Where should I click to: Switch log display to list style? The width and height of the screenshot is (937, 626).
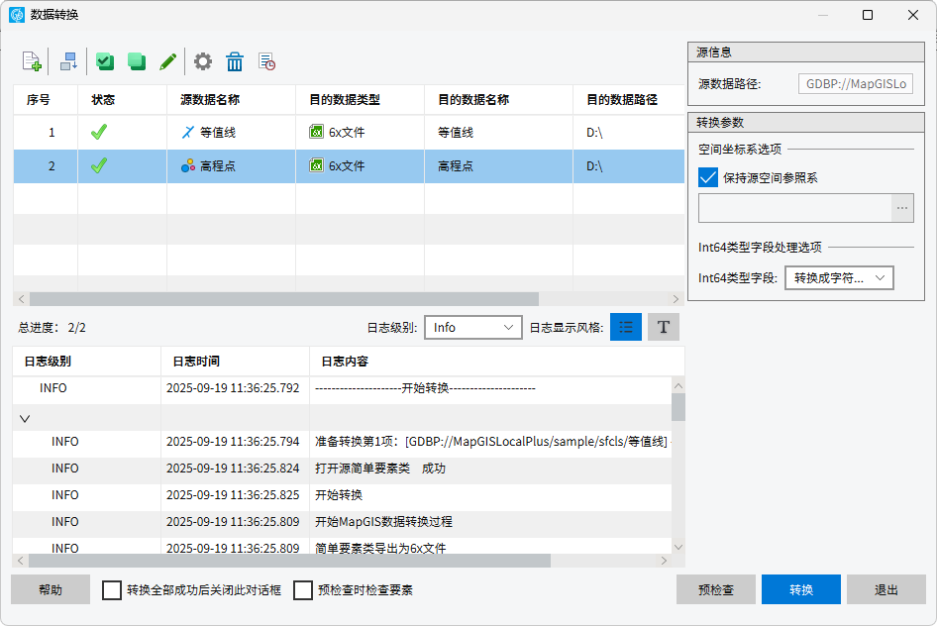(626, 327)
